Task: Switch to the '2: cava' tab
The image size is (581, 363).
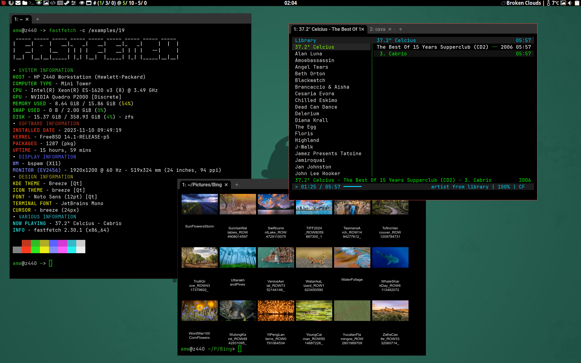Action: [x=377, y=29]
